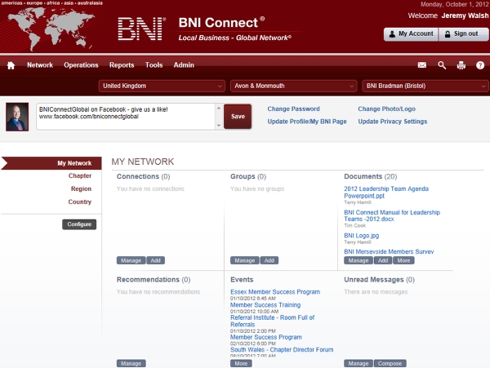Print page using the printer icon
This screenshot has height=368, width=490.
tap(461, 65)
